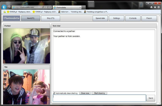Viewport: 162px width, 106px height.
Task: Open Speed date
Action: (100, 18)
